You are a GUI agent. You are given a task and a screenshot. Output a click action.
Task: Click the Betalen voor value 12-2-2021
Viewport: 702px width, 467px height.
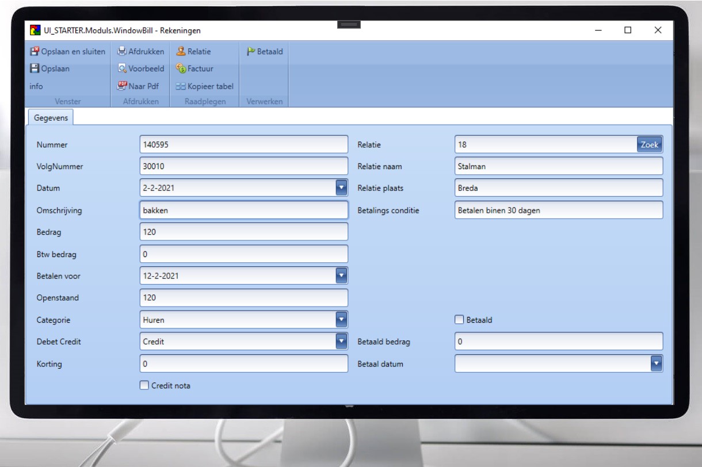(x=162, y=275)
